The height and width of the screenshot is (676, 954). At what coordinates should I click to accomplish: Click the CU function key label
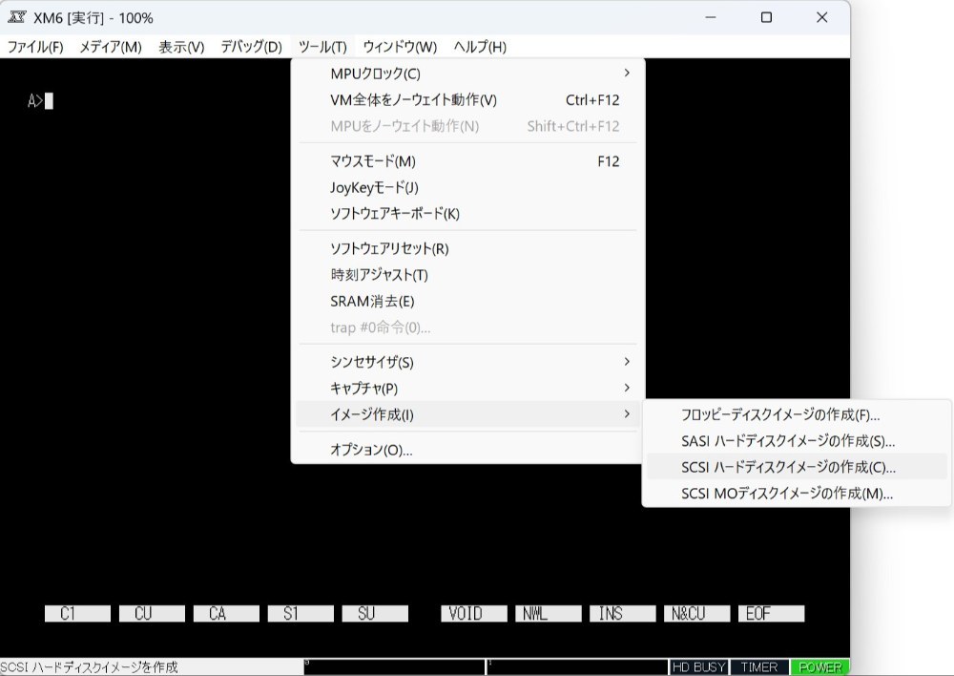(x=152, y=613)
